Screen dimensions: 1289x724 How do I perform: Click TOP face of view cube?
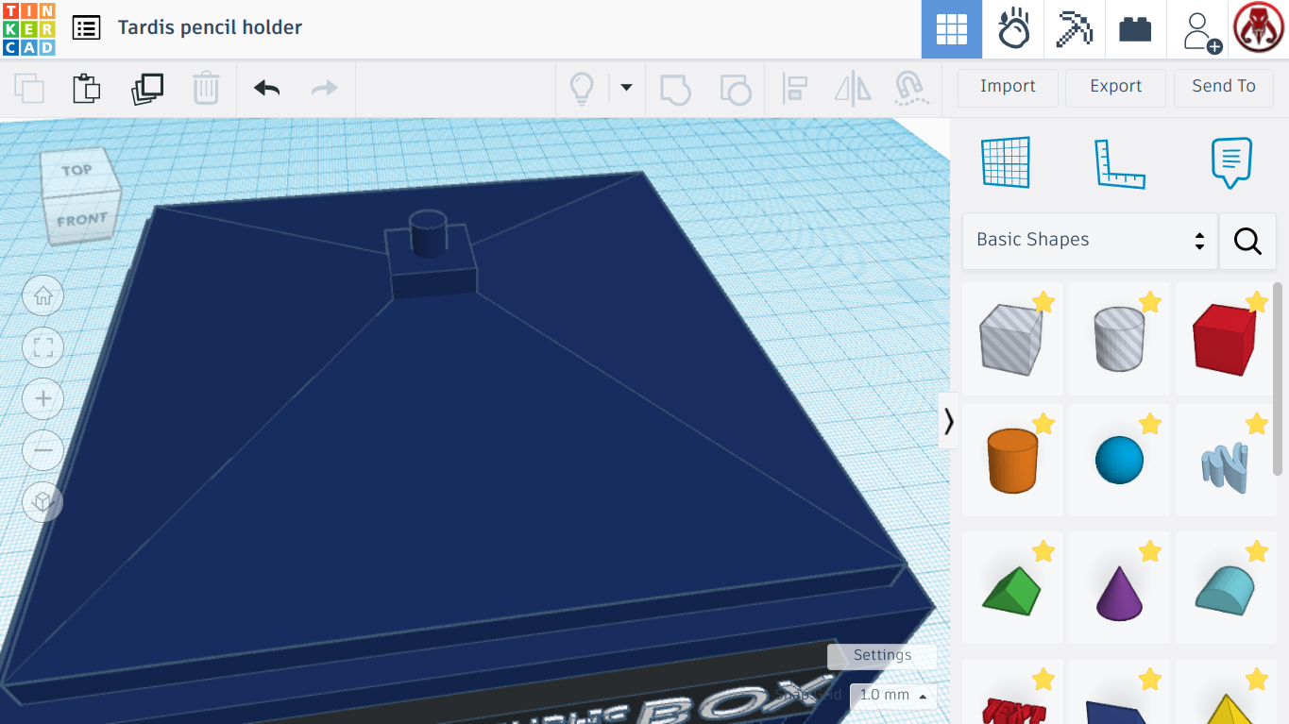pos(77,170)
